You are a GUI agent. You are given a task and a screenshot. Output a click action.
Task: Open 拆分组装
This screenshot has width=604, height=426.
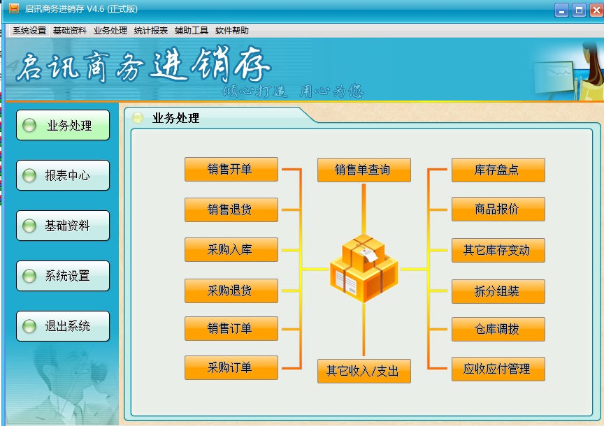(498, 291)
